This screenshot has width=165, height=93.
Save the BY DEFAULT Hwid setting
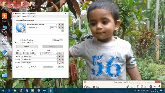(59, 53)
